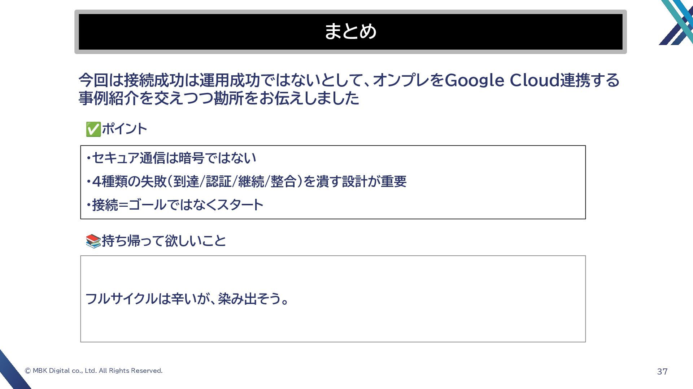
Task: Click the slide page number 37
Action: point(662,371)
